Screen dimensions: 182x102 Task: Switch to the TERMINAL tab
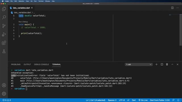coord(56,64)
